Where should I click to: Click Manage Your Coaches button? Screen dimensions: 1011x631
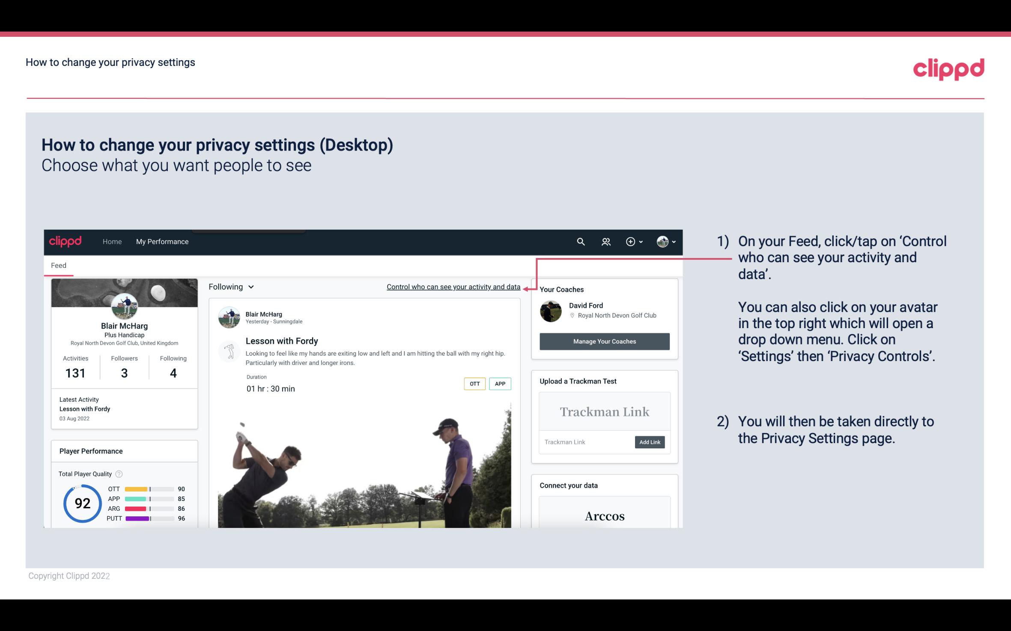coord(604,341)
